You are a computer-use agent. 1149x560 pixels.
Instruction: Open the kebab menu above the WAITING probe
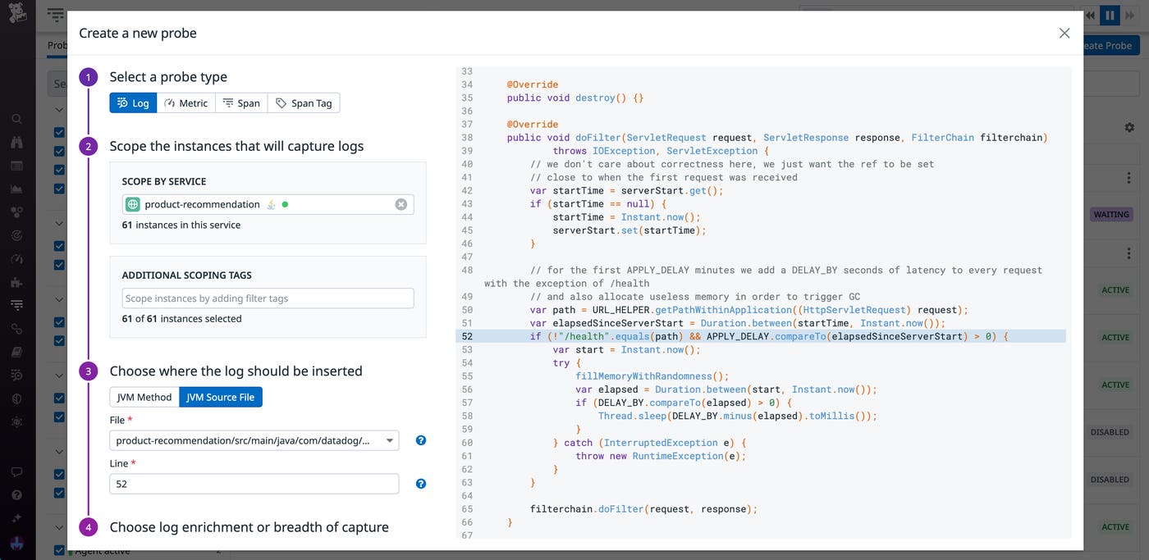1129,177
